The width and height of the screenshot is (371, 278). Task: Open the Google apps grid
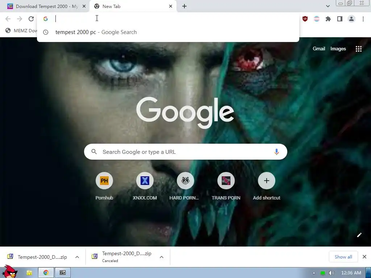tap(358, 49)
